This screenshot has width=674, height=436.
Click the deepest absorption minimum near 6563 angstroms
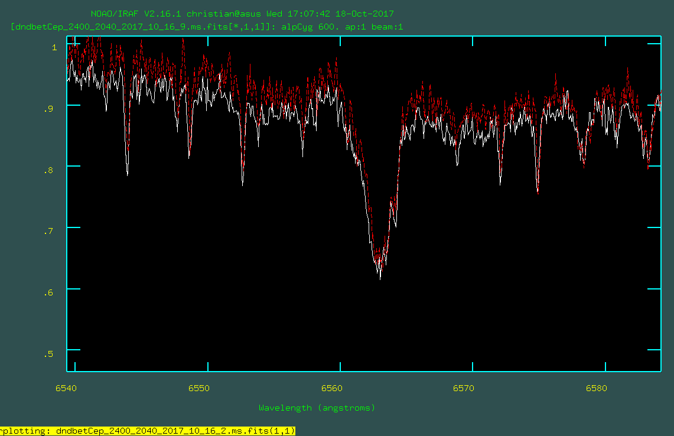pos(380,278)
